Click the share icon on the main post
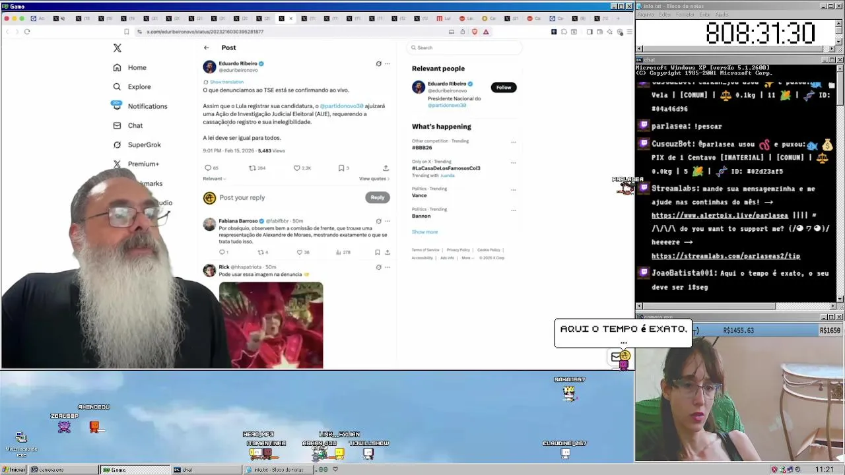The width and height of the screenshot is (845, 475). point(386,168)
